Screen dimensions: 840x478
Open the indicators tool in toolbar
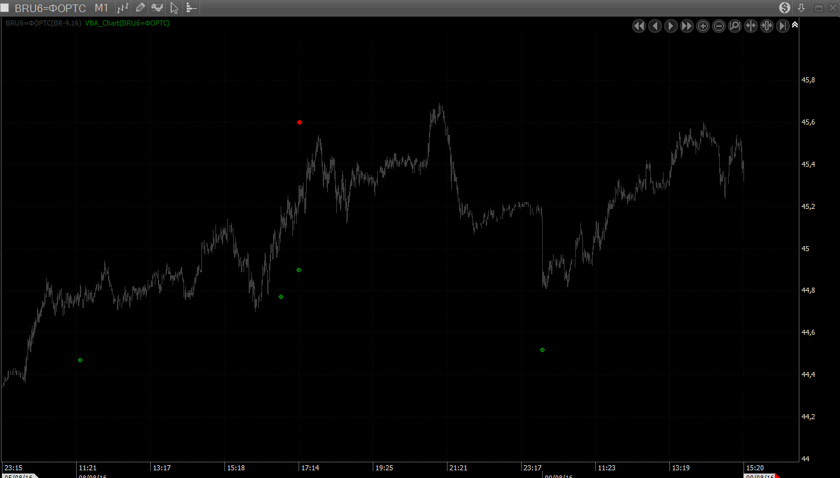[157, 8]
